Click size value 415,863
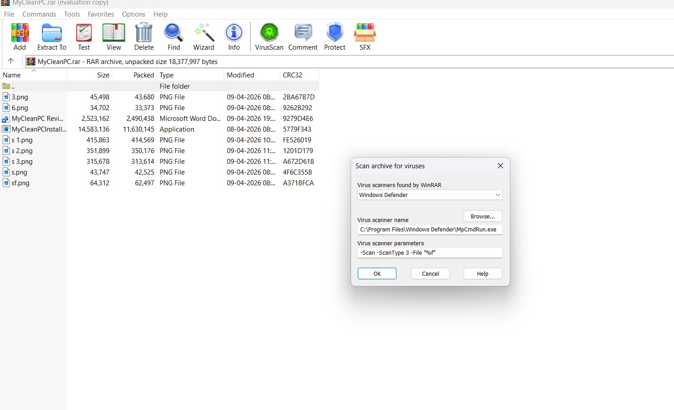The image size is (674, 410). point(98,140)
